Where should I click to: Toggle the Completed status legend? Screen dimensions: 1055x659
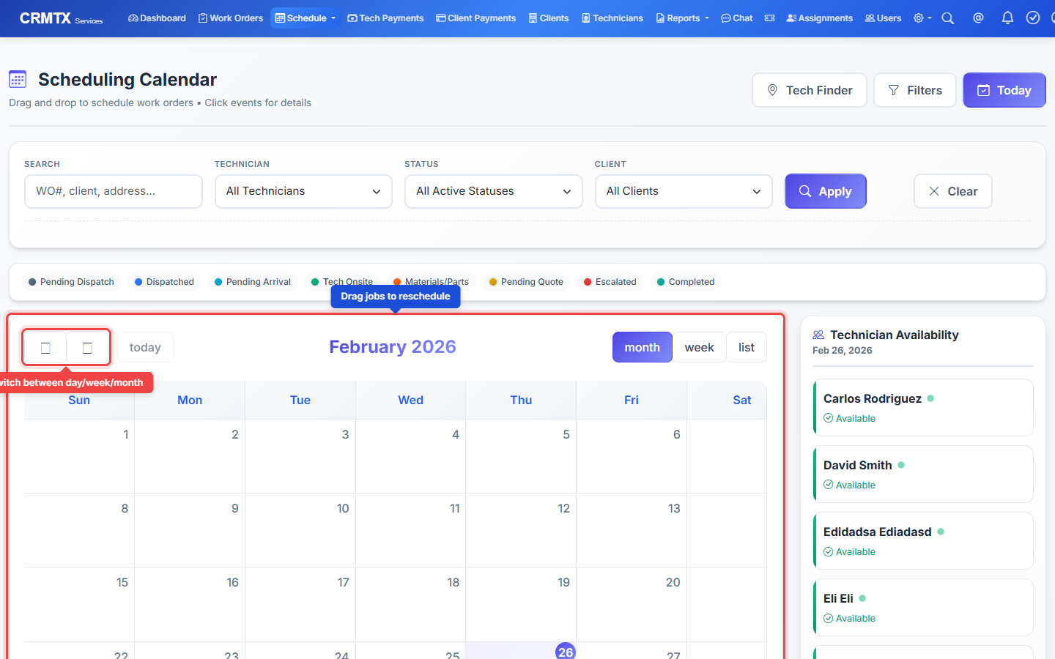(x=685, y=281)
